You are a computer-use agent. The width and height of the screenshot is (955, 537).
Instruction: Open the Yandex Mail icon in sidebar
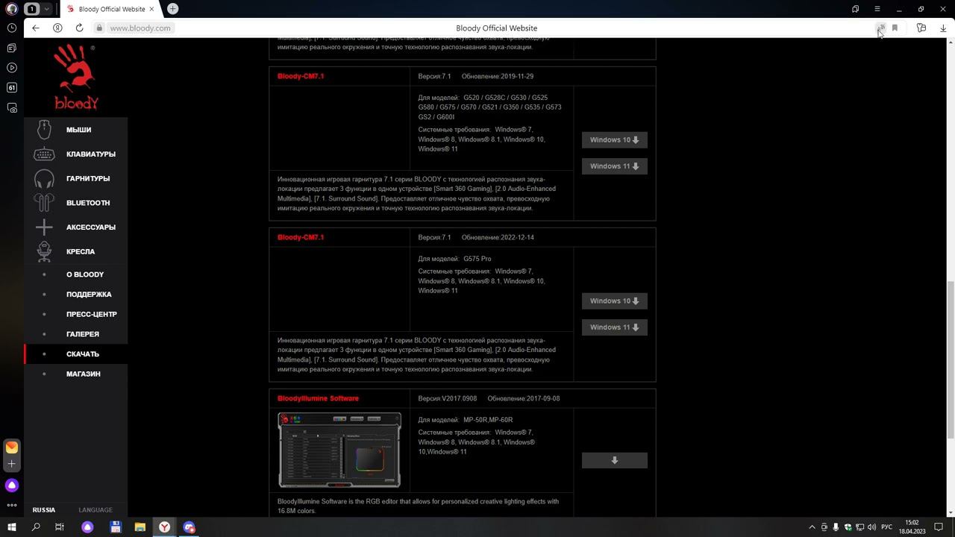click(11, 447)
